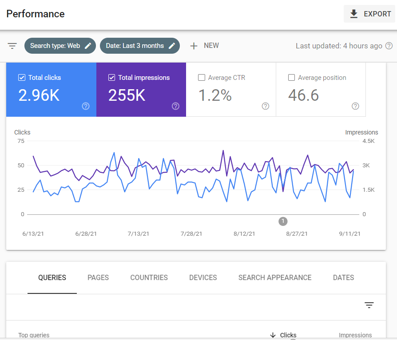Select the COUNTRIES tab

pos(149,277)
